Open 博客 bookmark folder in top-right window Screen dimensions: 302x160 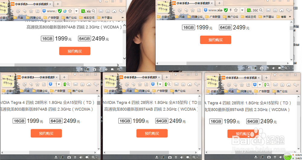[281, 17]
